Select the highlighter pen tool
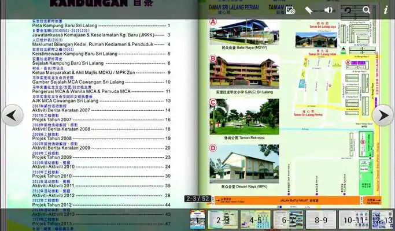Viewport: 395px width, 231px height. click(309, 10)
